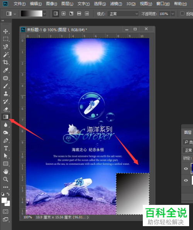Open the 编辑(E) menu
The width and height of the screenshot is (193, 230).
(36, 3)
